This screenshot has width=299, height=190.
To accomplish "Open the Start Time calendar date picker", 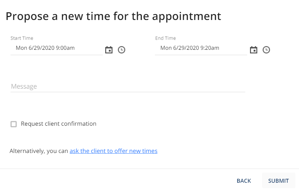I will click(x=109, y=50).
